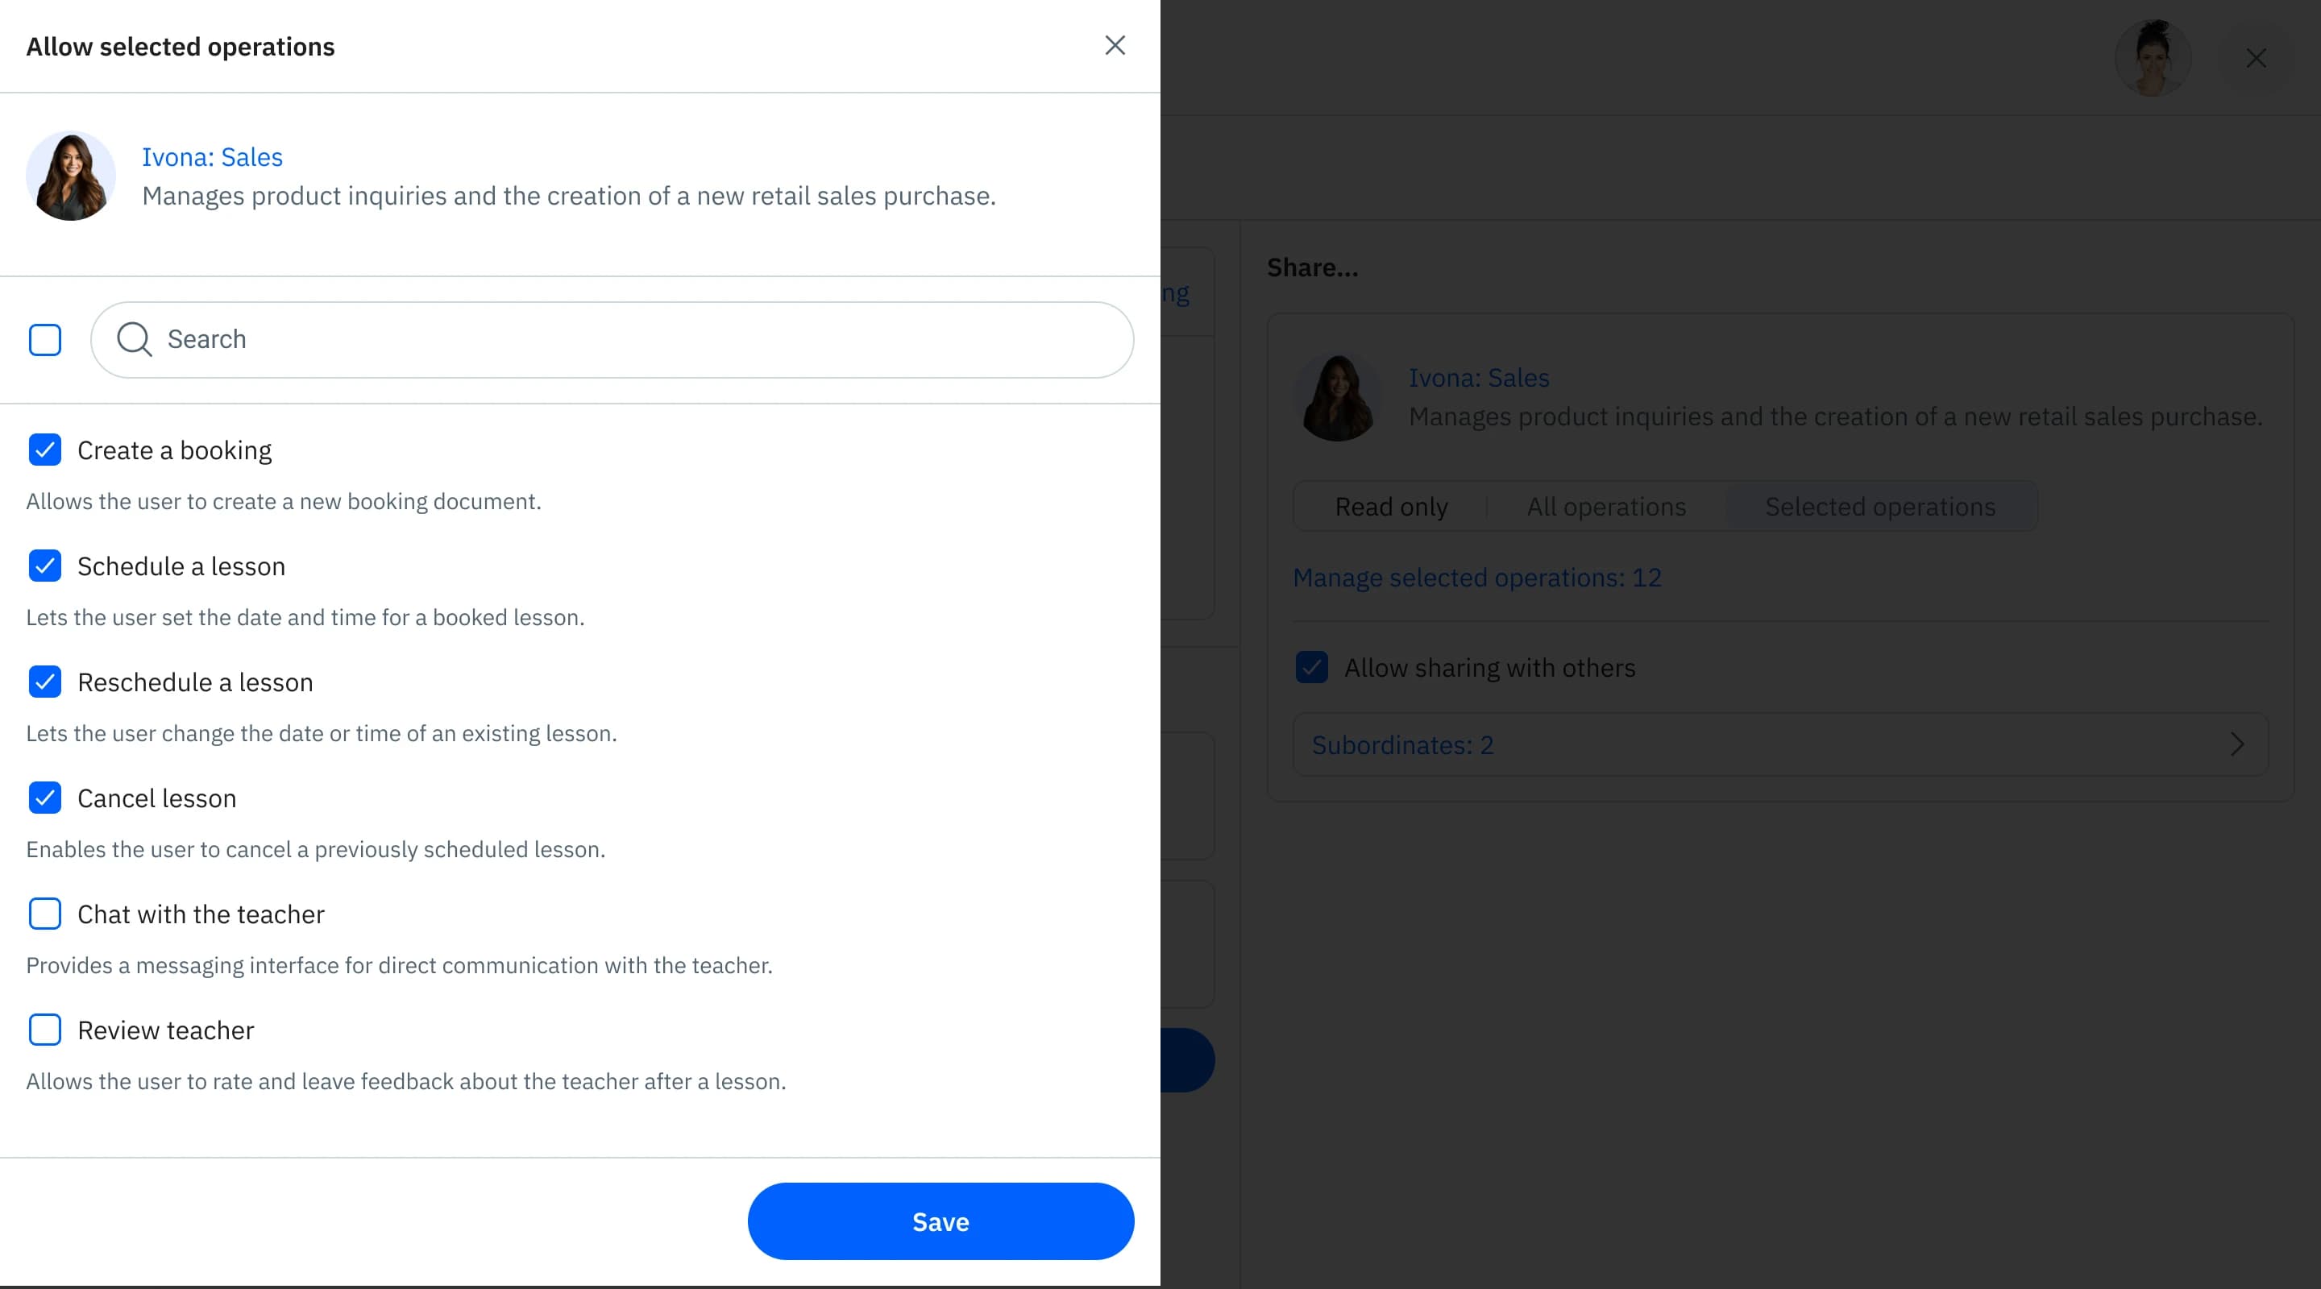Image resolution: width=2321 pixels, height=1289 pixels.
Task: Choose the Selected operations tab
Action: point(1879,507)
